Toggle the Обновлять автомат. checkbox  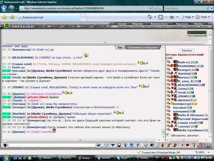[x=168, y=135]
